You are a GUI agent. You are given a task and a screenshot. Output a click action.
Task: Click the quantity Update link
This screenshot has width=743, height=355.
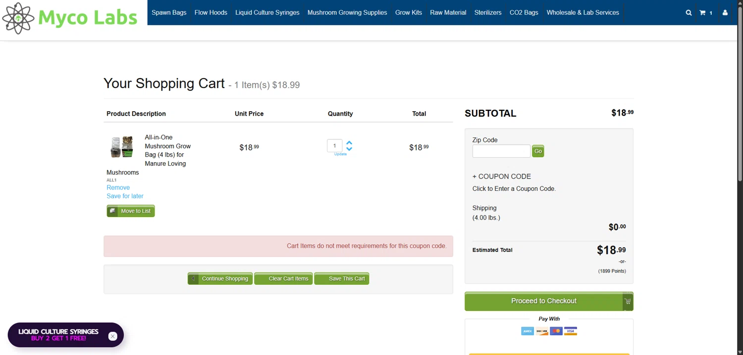(340, 154)
